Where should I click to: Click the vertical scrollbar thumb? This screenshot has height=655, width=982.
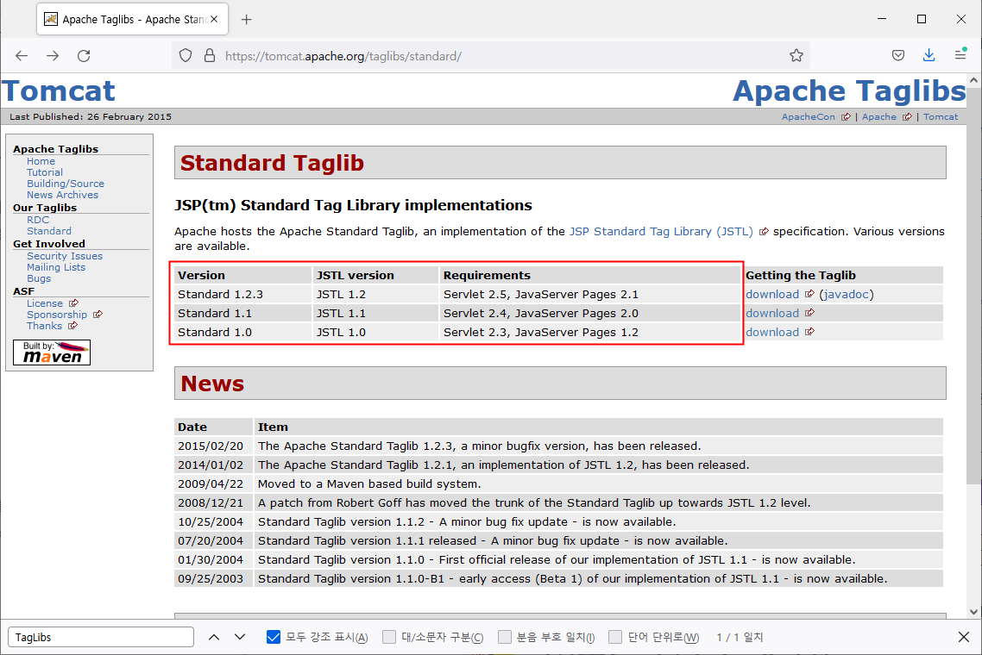click(x=973, y=286)
